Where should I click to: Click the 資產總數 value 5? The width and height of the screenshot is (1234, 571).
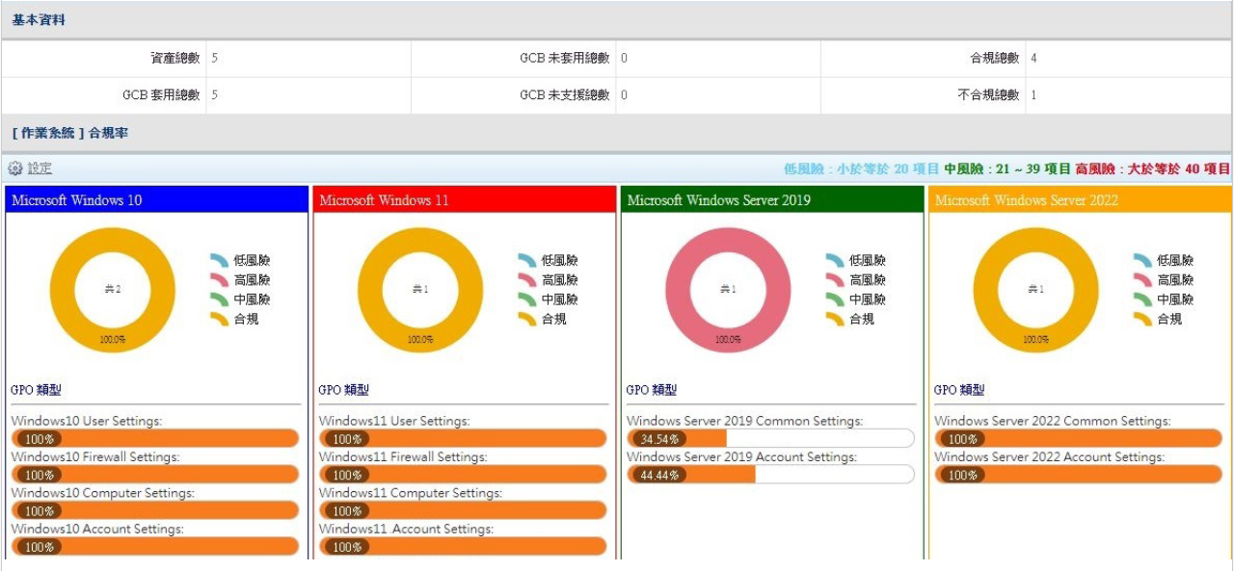[x=214, y=59]
